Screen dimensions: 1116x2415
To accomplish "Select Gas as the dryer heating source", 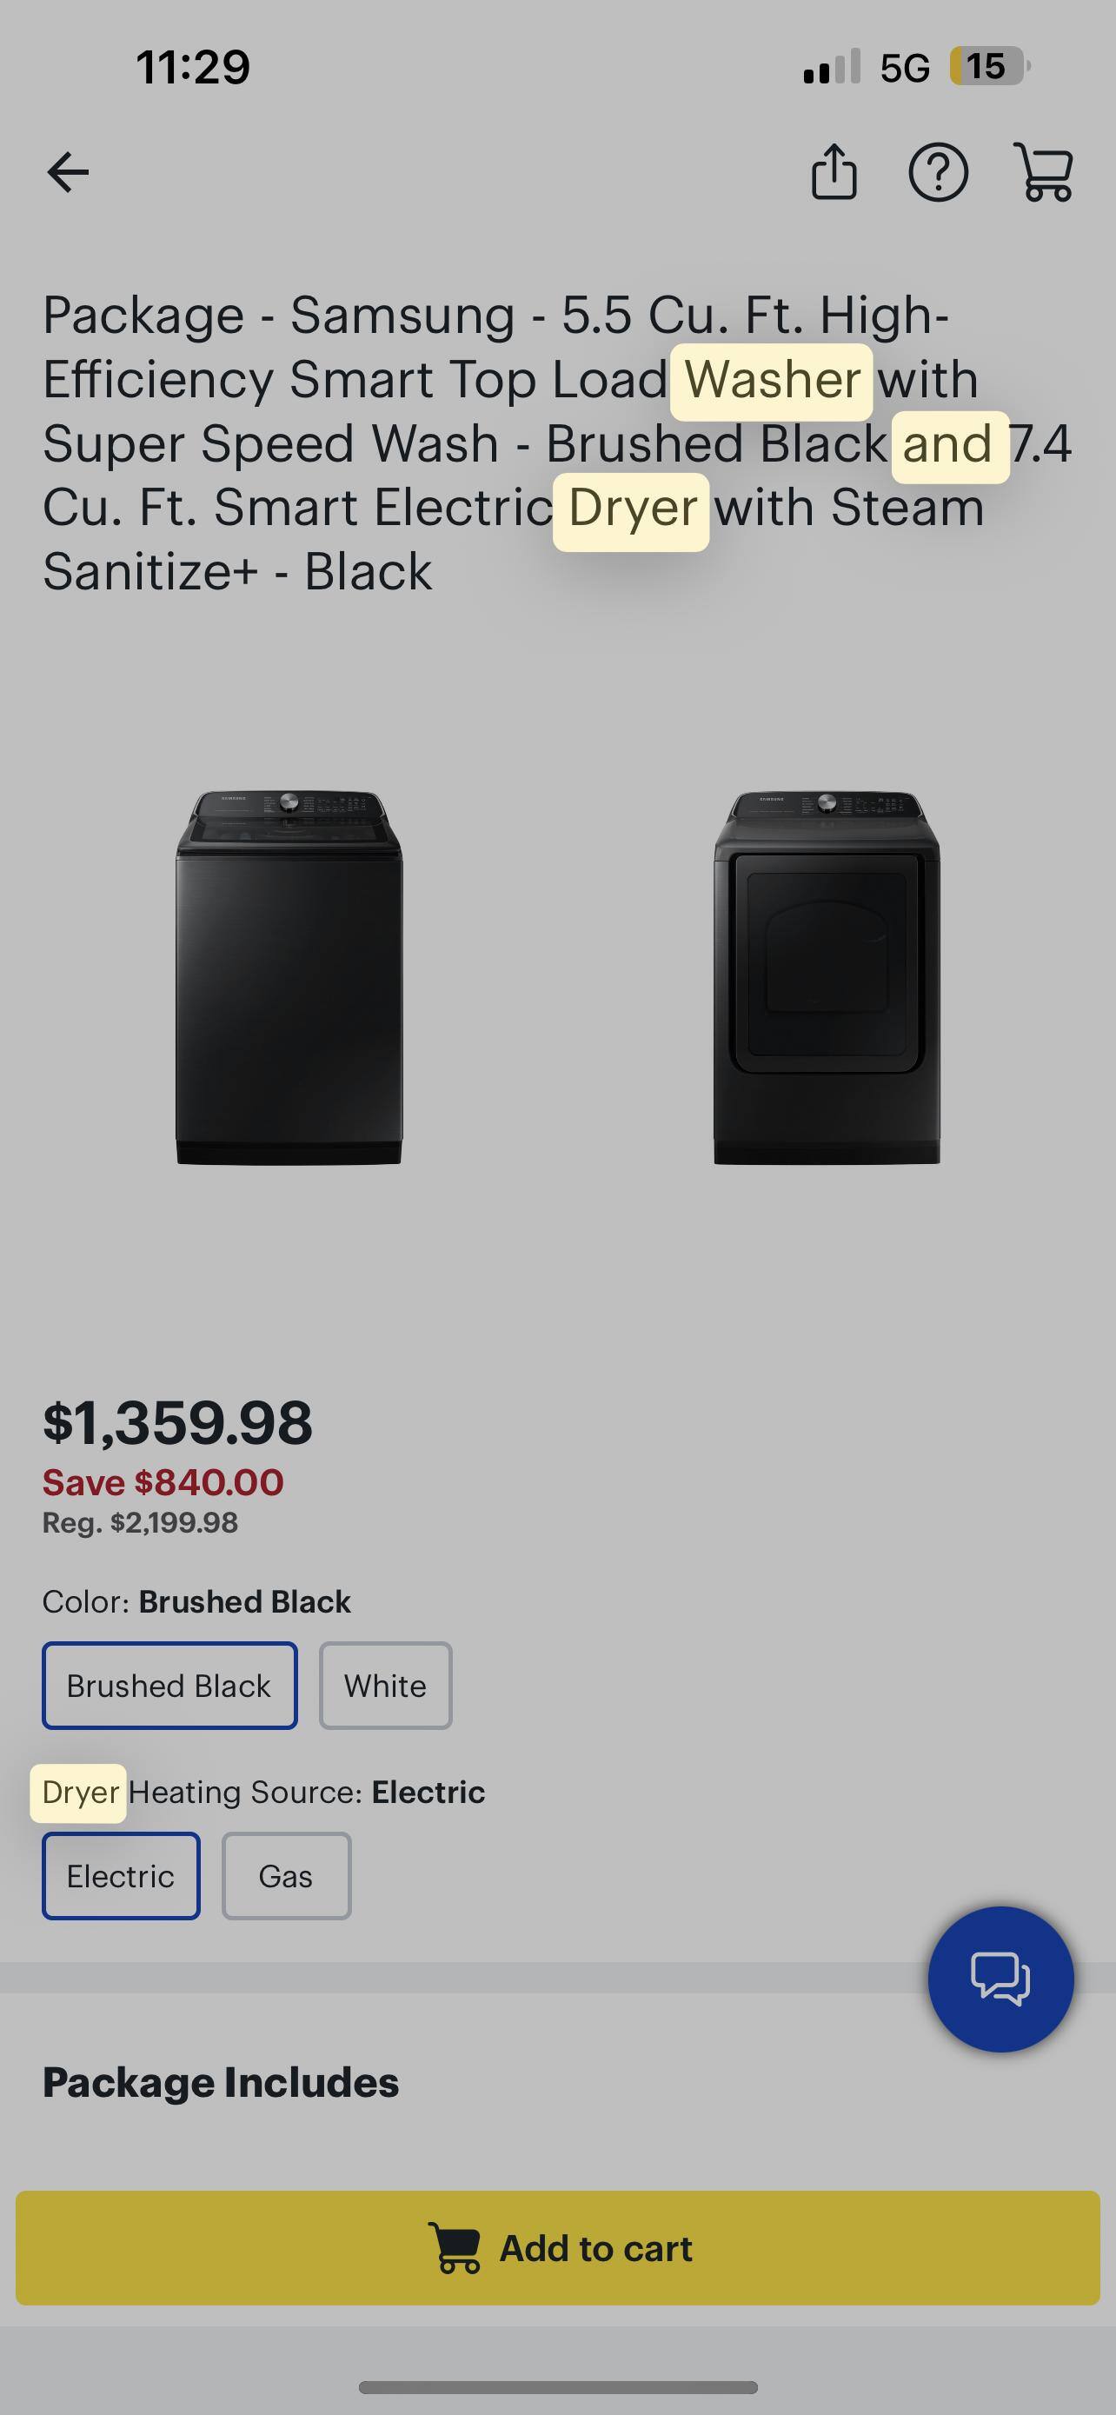I will tap(286, 1876).
